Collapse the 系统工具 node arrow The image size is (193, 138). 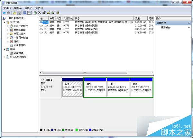[x=5, y=22]
